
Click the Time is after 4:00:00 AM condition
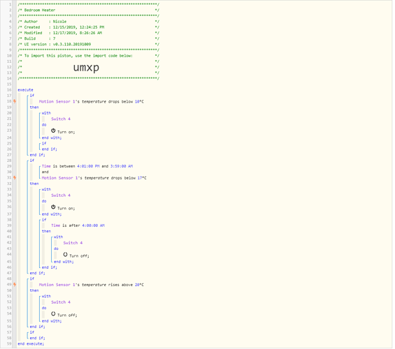(x=78, y=225)
